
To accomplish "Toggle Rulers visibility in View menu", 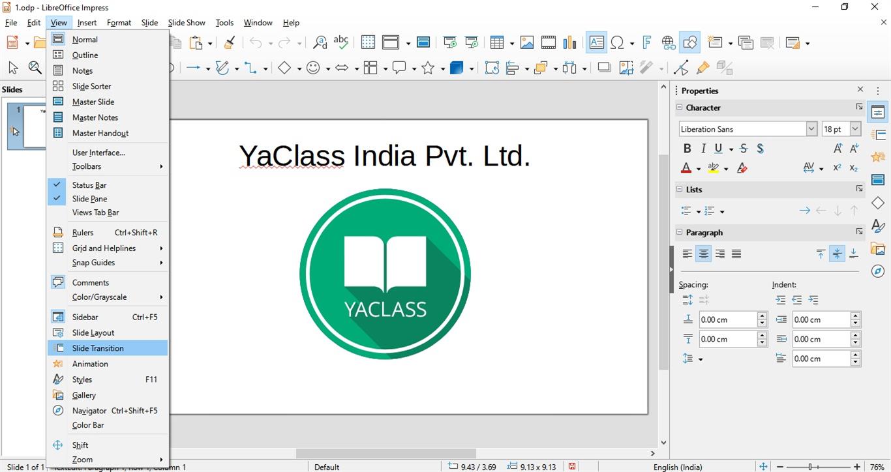I will click(83, 233).
